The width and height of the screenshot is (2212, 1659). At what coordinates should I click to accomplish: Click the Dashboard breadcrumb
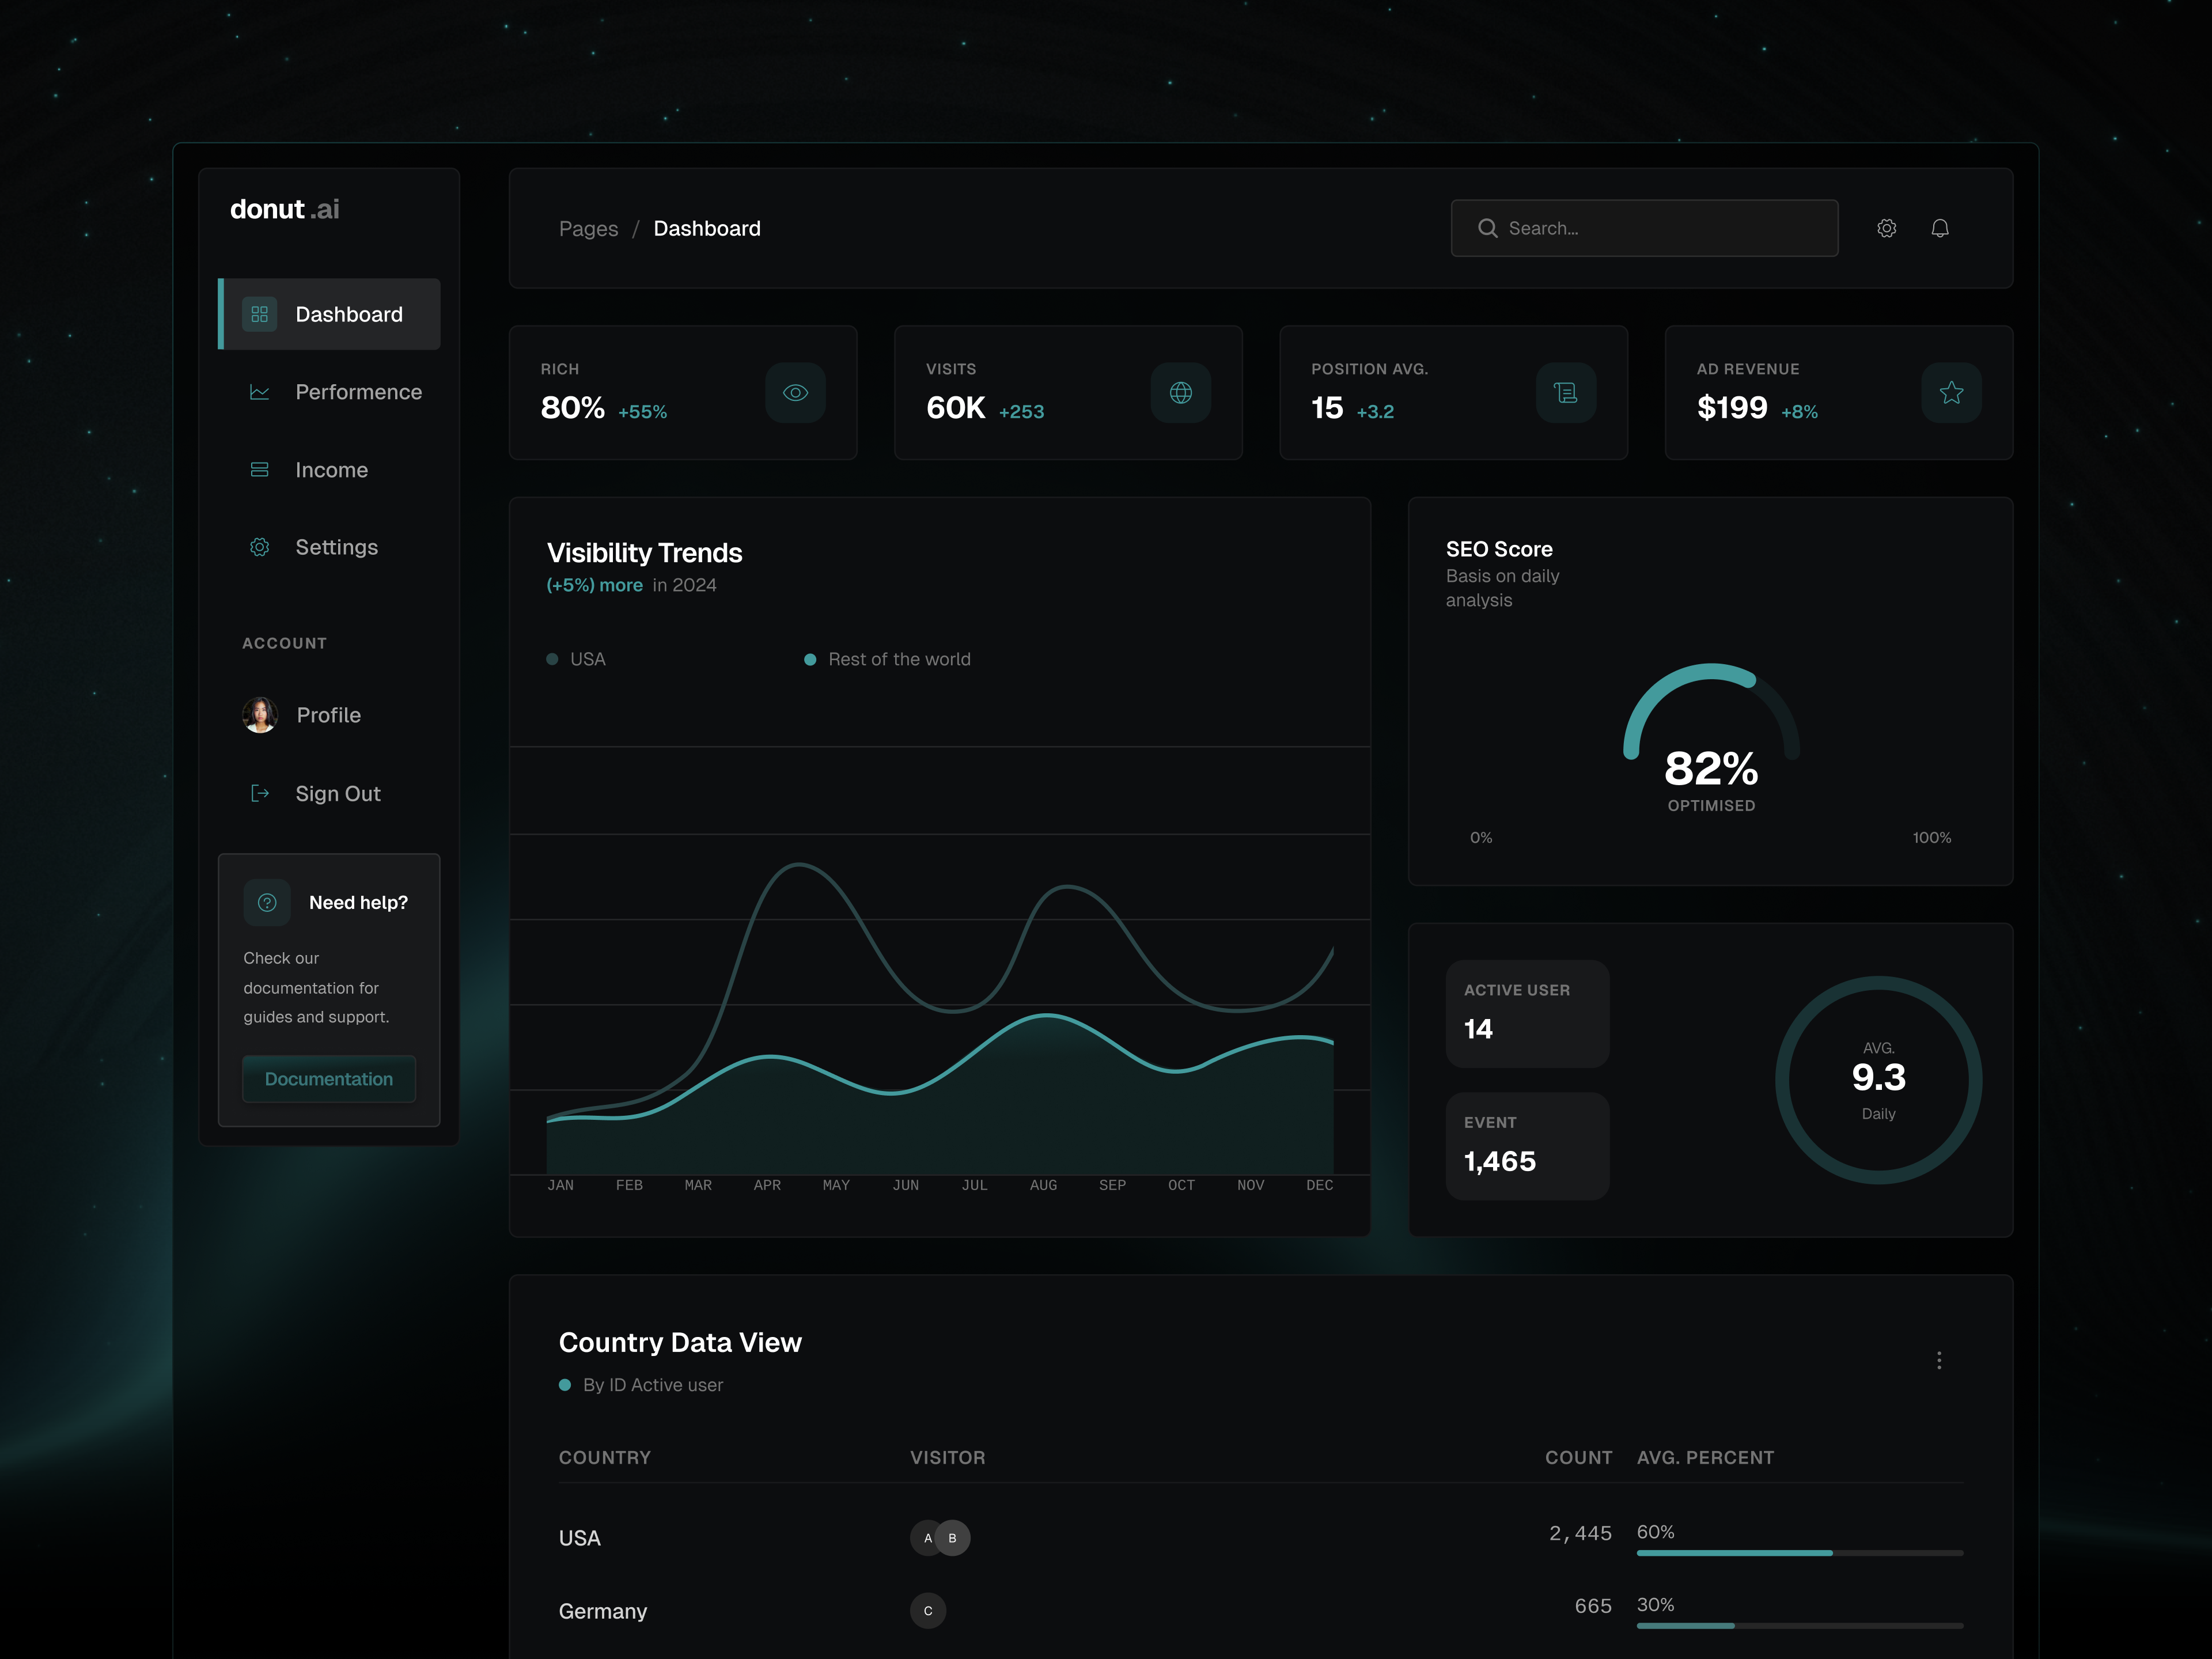[x=707, y=229]
